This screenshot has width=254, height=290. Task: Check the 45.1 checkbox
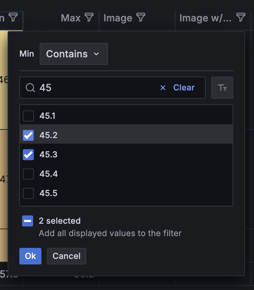point(28,116)
